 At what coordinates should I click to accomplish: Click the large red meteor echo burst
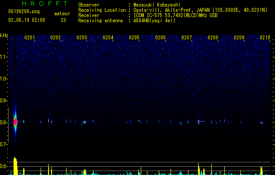click(15, 122)
